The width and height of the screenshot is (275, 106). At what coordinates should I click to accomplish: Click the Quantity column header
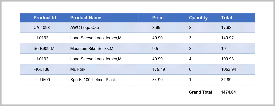(198, 18)
